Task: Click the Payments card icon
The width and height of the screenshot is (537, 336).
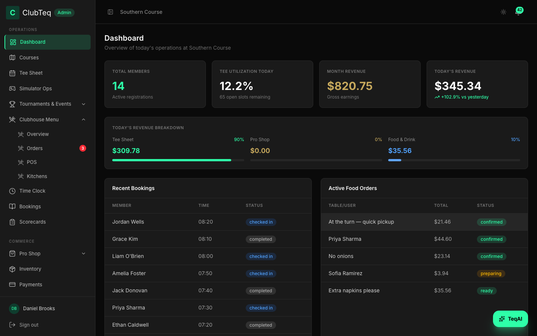Action: click(12, 284)
